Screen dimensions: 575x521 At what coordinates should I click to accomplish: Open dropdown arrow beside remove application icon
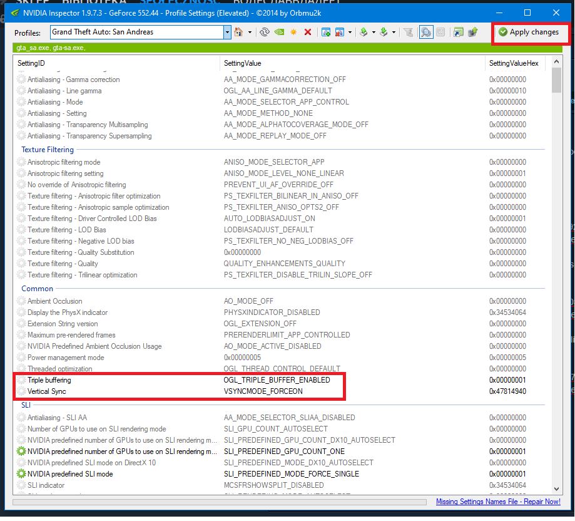(350, 33)
